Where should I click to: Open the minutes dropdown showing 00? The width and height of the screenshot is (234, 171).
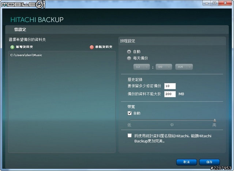(x=164, y=67)
